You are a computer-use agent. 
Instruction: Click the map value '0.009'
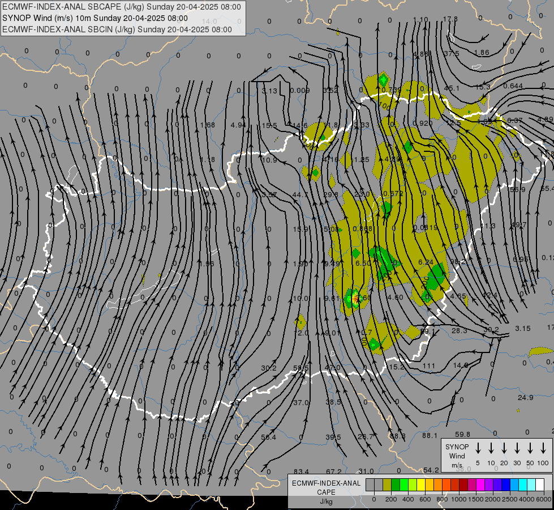tap(299, 90)
